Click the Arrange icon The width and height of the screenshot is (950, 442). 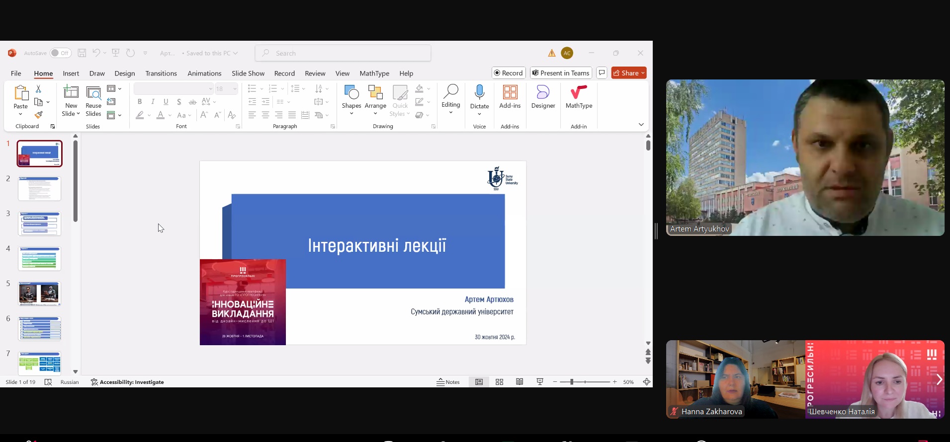point(375,92)
